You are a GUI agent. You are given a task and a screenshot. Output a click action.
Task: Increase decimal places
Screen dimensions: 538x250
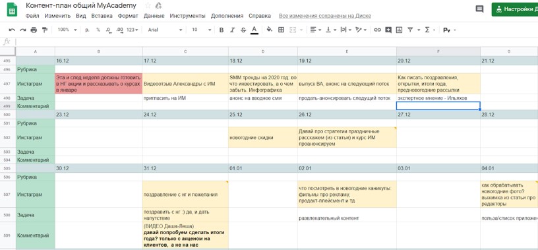pos(120,30)
